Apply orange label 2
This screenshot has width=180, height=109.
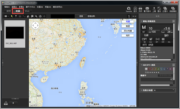(x=152, y=69)
